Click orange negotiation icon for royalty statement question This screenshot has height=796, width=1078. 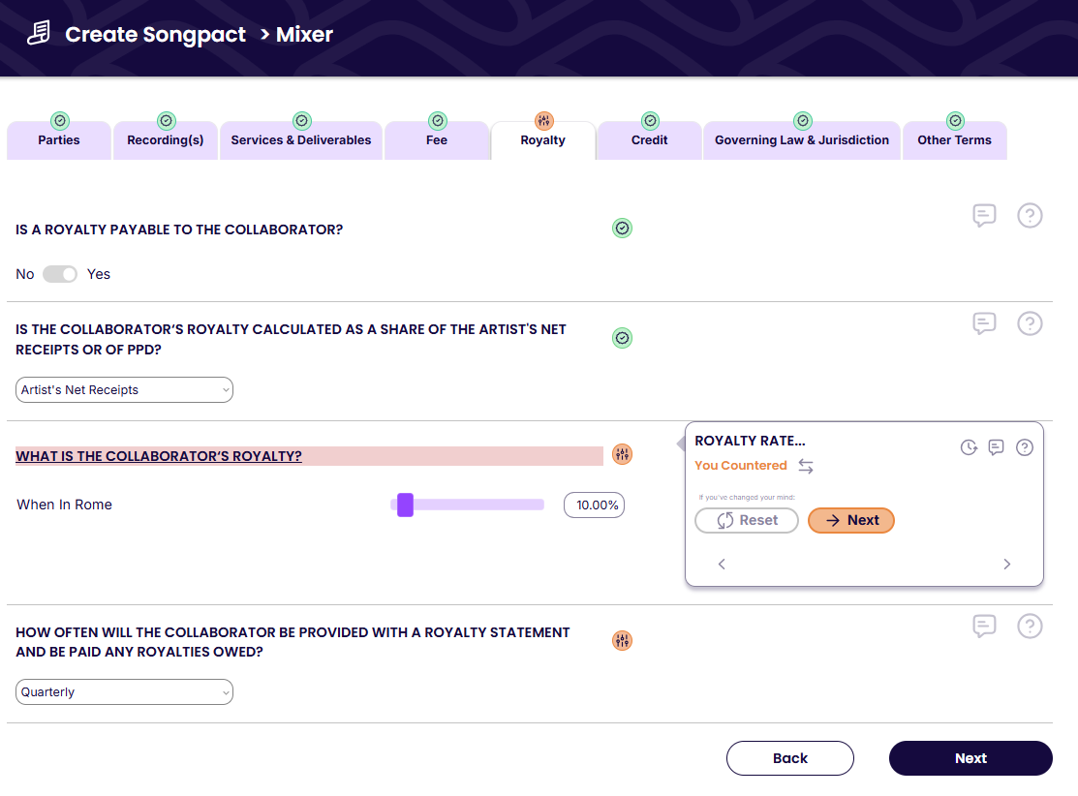[x=622, y=641]
